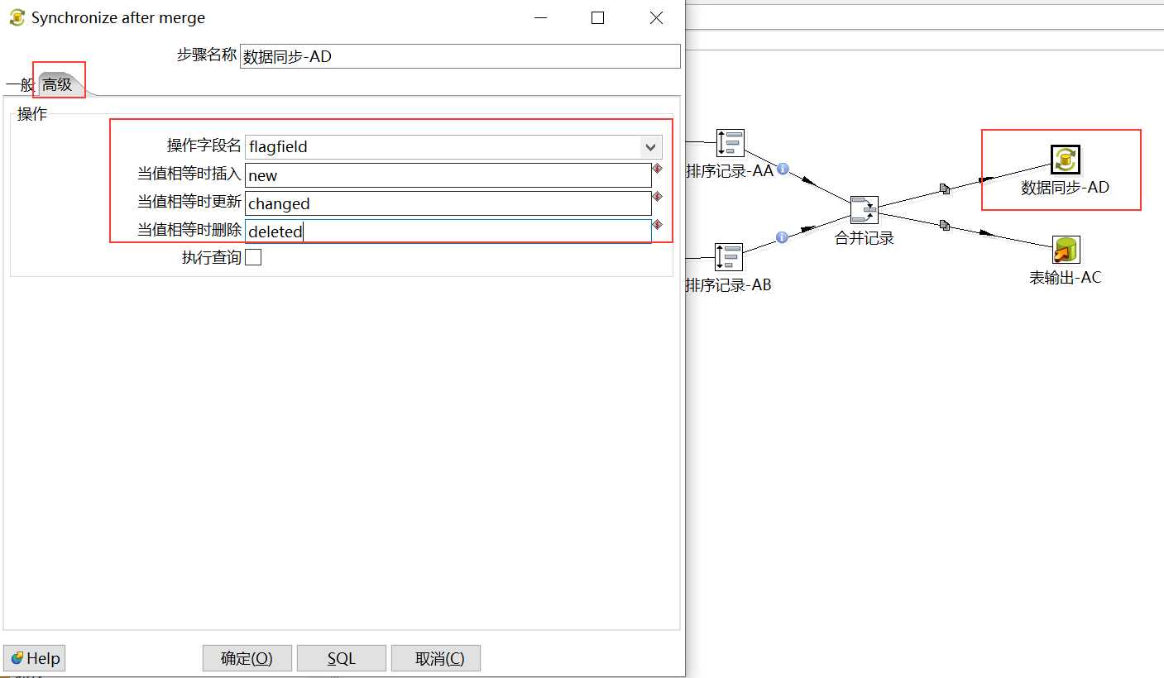Image resolution: width=1164 pixels, height=678 pixels.
Task: Click the Synchronize after merge title icon
Action: (x=17, y=17)
